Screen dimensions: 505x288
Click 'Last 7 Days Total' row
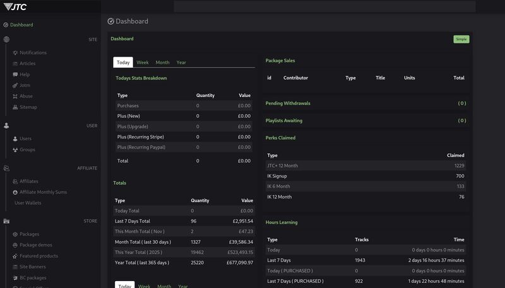(x=184, y=221)
